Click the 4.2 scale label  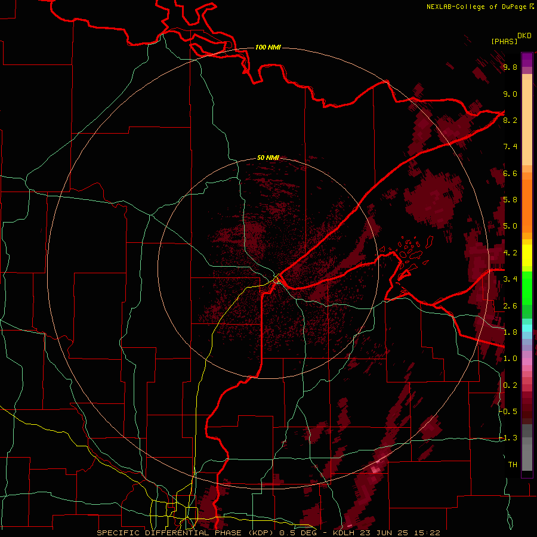[510, 253]
